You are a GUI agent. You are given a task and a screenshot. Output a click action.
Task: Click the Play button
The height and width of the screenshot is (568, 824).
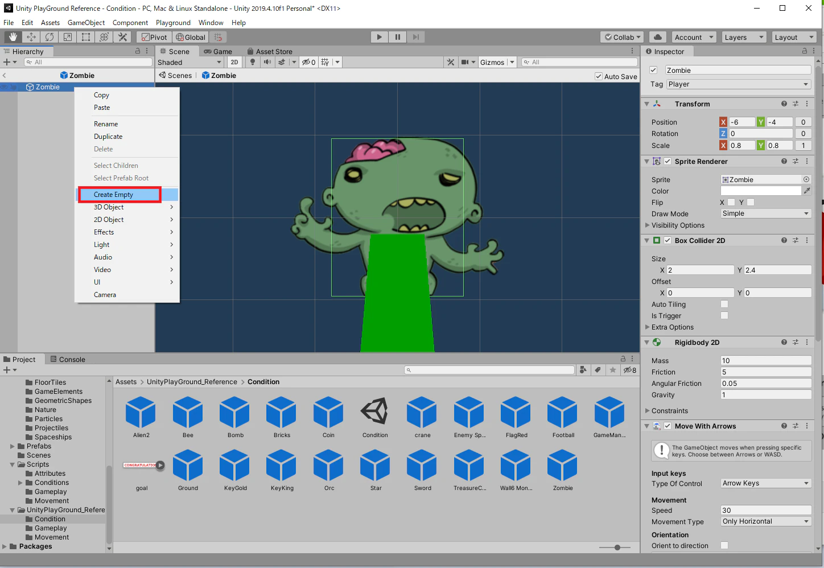(x=379, y=37)
